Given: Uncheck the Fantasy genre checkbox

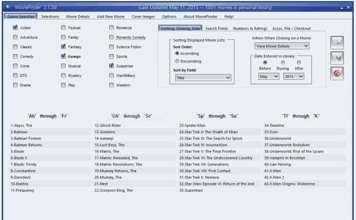Looking at the screenshot, I should point(63,47).
